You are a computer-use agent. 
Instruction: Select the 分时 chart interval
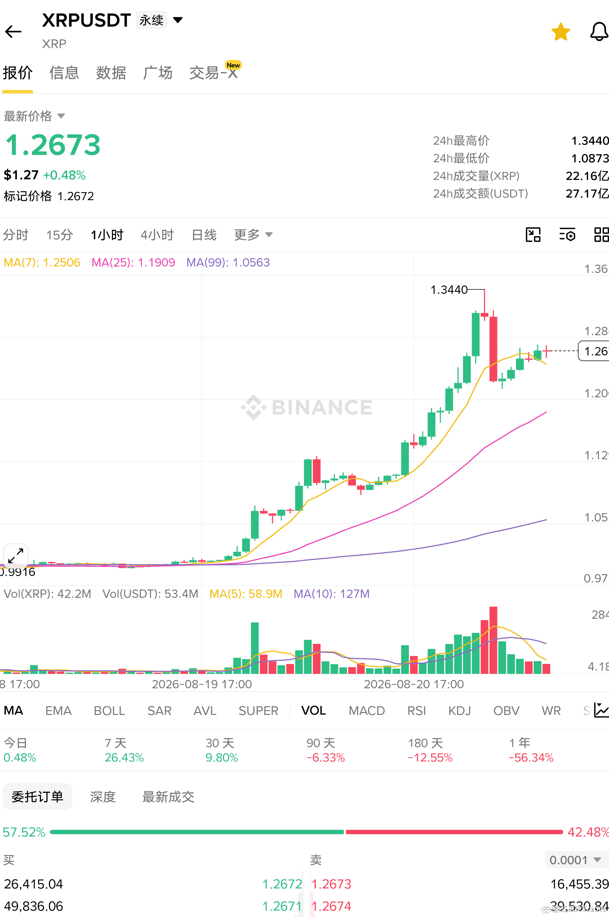point(15,234)
